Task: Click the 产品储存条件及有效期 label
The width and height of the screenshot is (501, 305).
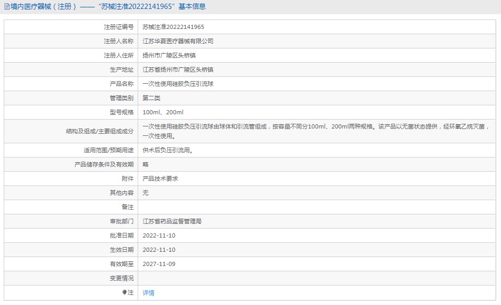Action: point(104,164)
